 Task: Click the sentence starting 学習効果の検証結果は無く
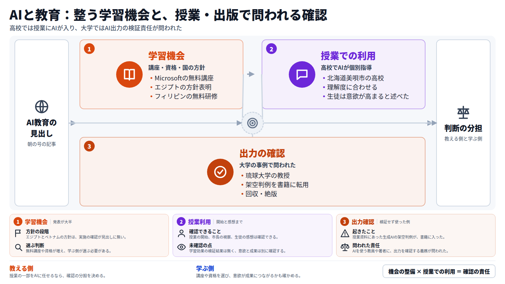[x=238, y=251]
